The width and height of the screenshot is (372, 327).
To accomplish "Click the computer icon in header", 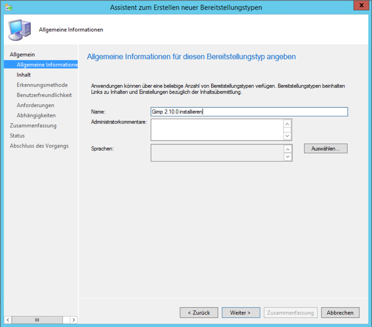I will 19,29.
